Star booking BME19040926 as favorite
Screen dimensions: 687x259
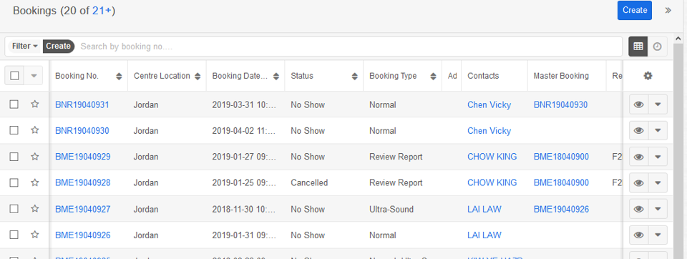point(35,235)
